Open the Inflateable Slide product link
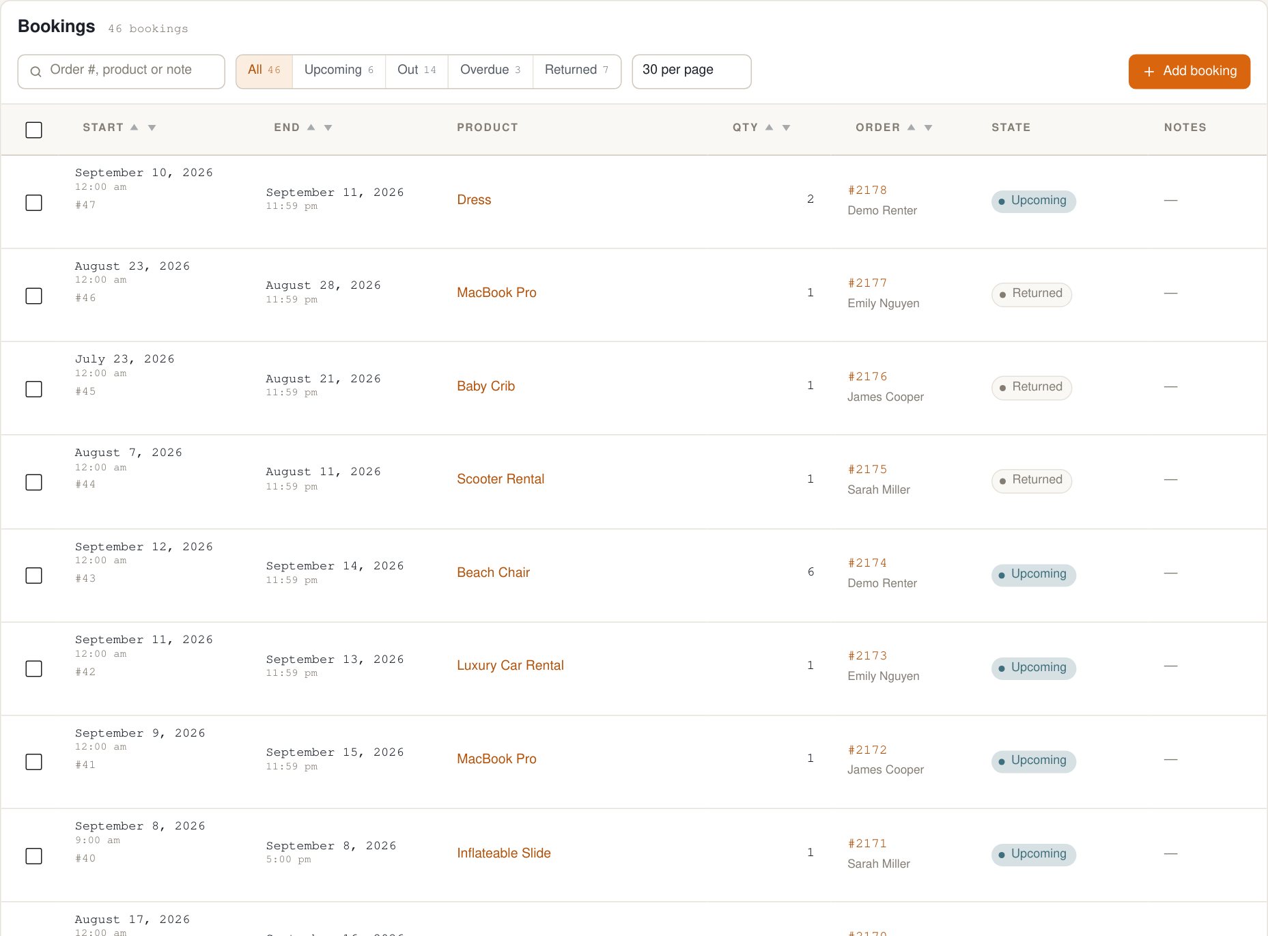The width and height of the screenshot is (1268, 936). [504, 853]
